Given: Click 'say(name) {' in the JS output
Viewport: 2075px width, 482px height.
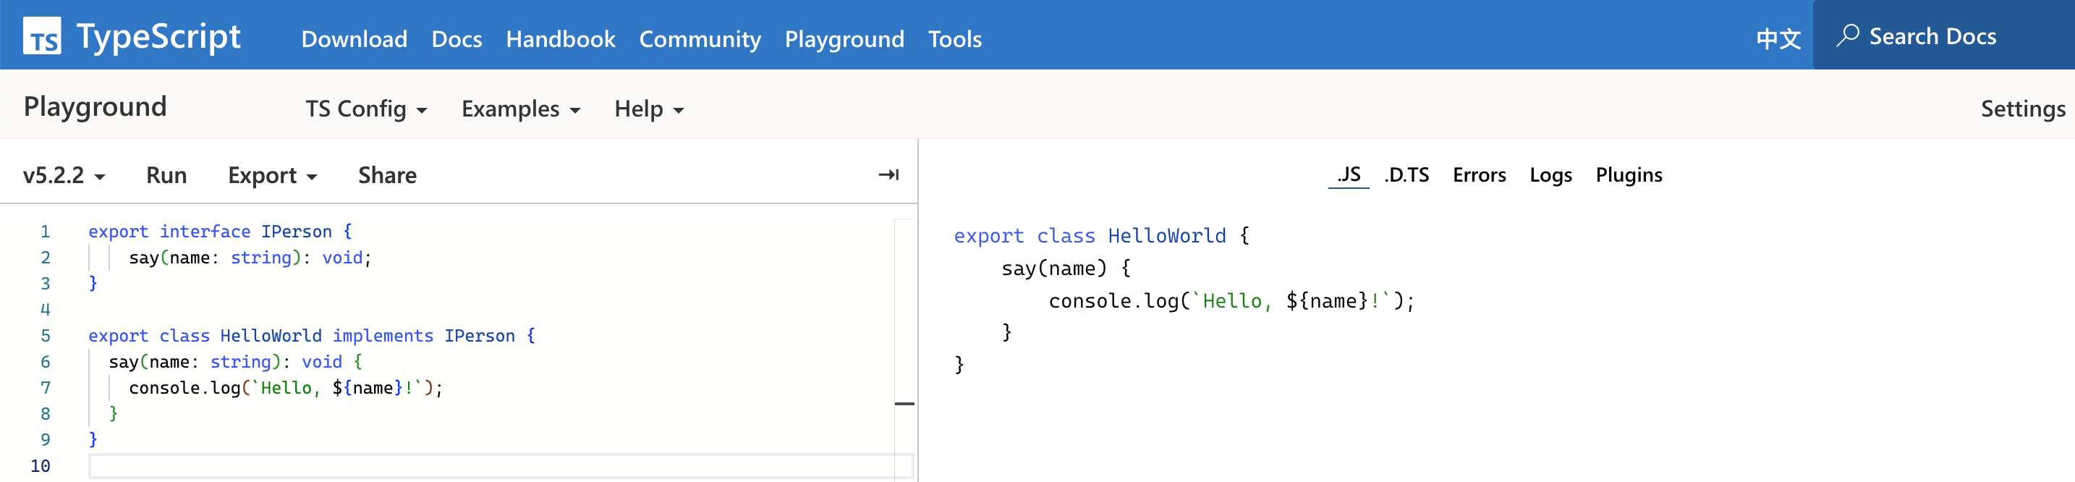Looking at the screenshot, I should tap(1066, 269).
